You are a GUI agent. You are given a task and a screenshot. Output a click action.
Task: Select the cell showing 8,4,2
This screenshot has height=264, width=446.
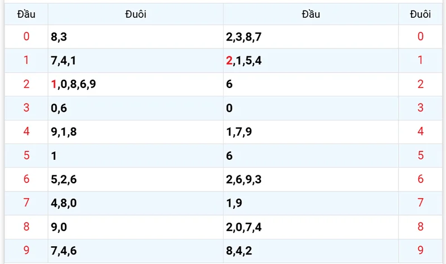pos(239,251)
